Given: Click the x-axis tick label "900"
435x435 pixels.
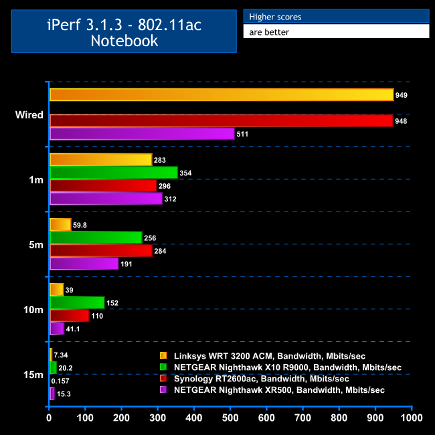Looking at the screenshot, I should [375, 418].
